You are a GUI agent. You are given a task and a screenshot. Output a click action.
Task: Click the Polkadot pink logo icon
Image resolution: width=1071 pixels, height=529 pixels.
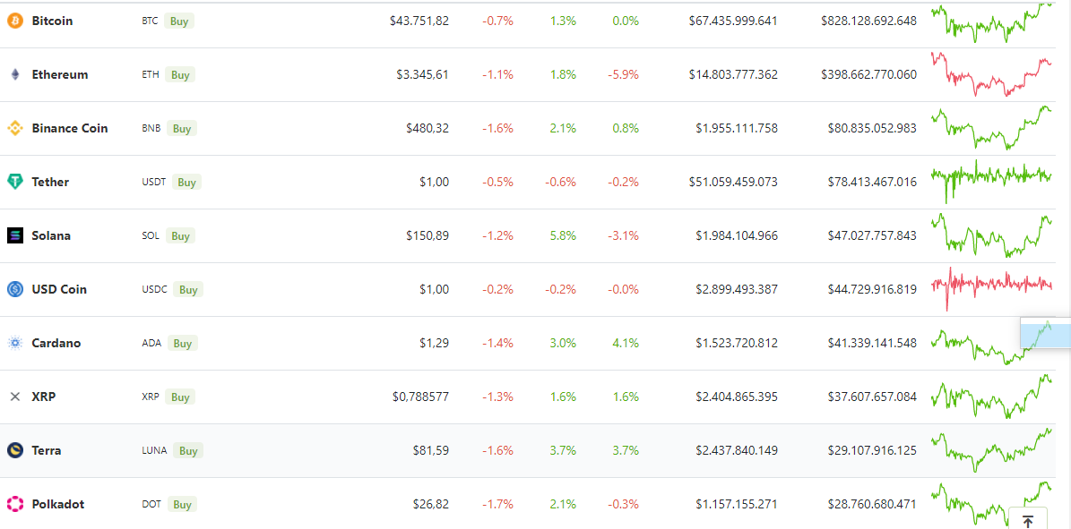coord(15,504)
